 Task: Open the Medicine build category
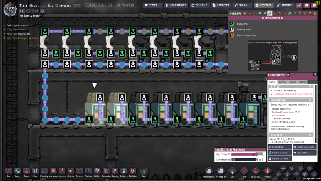pos(70,172)
